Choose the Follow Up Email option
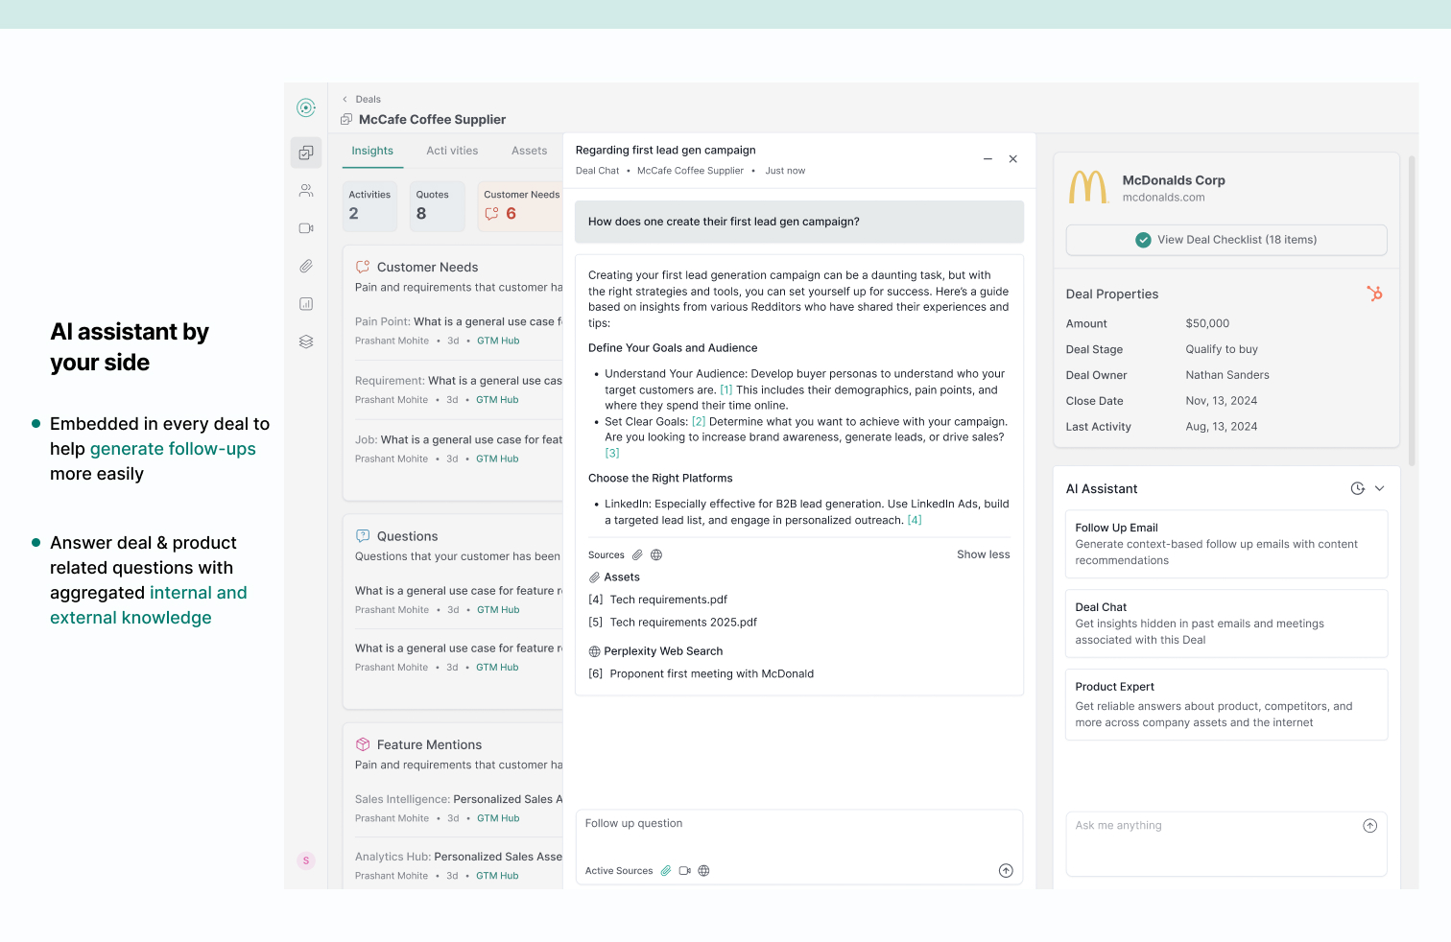Screen dimensions: 1451x942 point(1226,544)
